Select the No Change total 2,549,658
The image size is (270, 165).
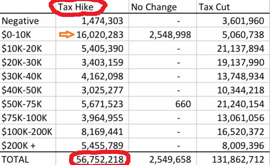tap(170, 159)
